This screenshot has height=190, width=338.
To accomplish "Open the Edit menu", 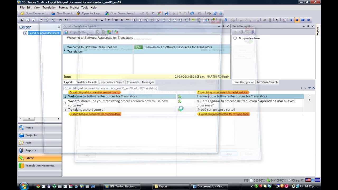I will pos(29,8).
